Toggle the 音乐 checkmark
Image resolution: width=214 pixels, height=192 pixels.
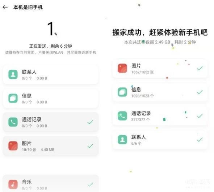91,184
